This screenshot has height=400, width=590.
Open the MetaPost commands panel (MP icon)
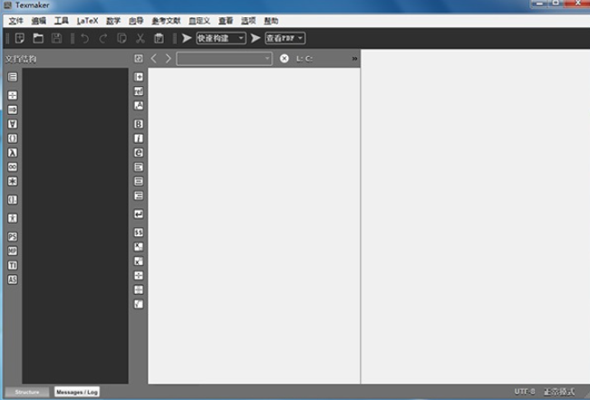tap(13, 251)
